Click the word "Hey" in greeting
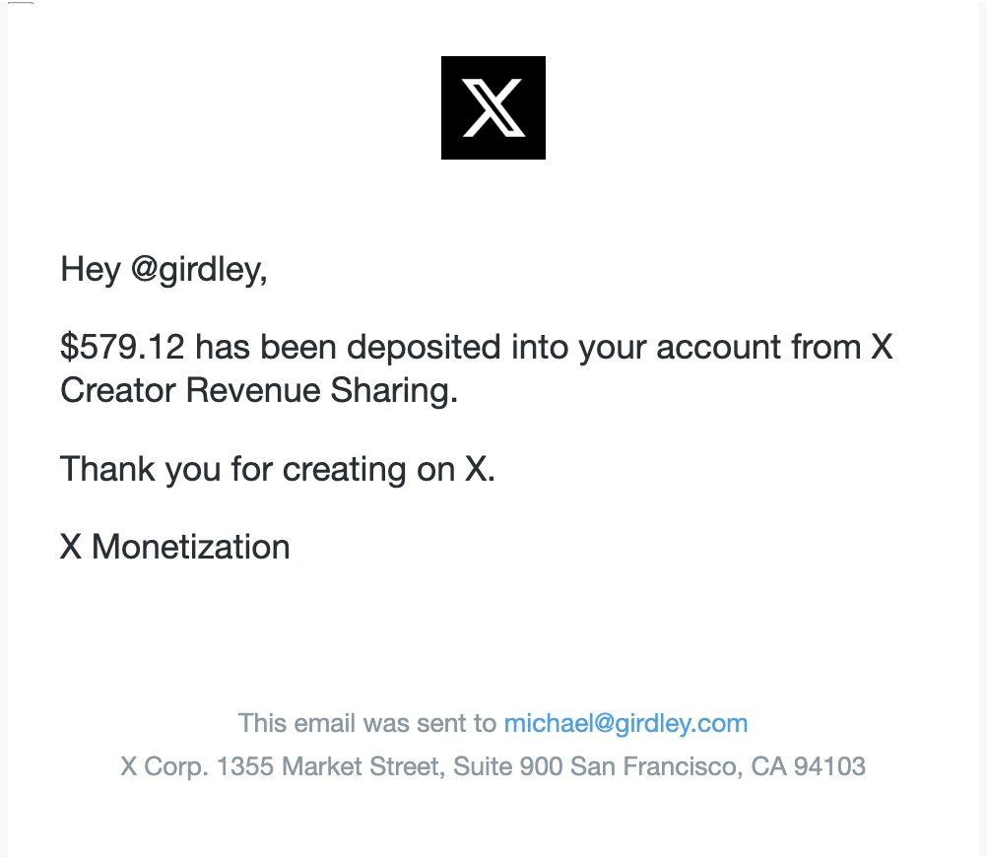The width and height of the screenshot is (987, 857). [91, 269]
